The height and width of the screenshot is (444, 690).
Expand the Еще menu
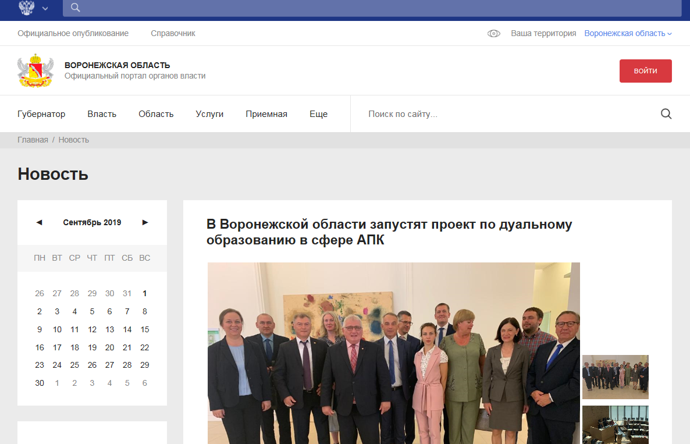(x=318, y=114)
